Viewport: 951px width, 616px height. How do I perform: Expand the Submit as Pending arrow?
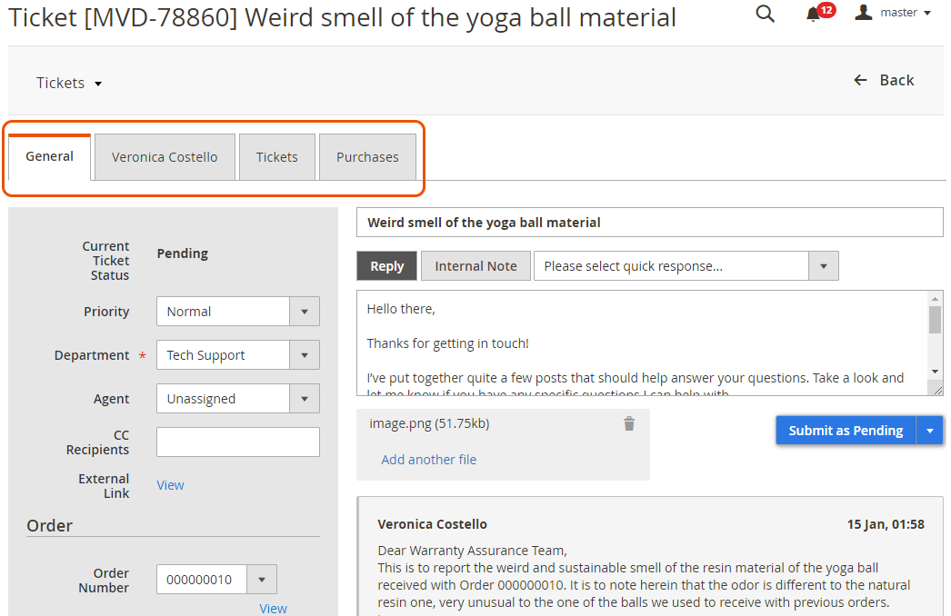tap(930, 431)
